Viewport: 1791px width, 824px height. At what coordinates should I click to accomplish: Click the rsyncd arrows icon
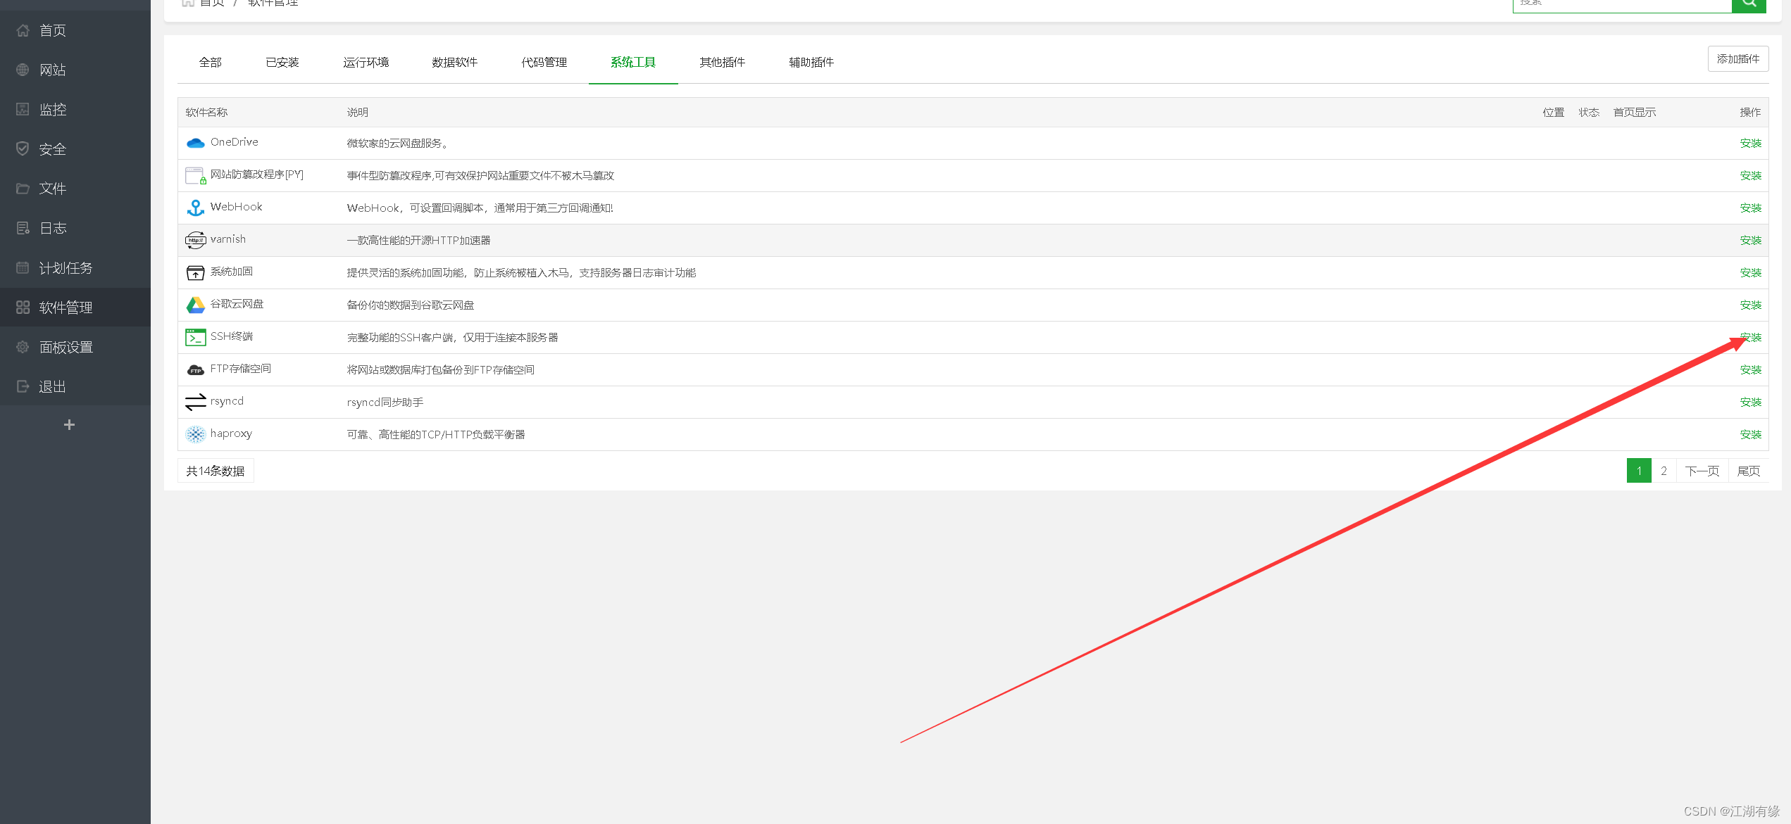coord(195,402)
